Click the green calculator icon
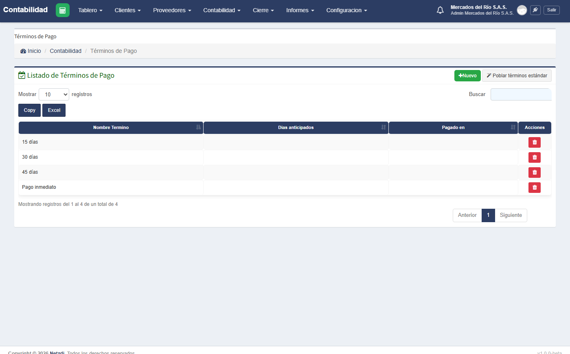This screenshot has width=570, height=354. tap(63, 10)
